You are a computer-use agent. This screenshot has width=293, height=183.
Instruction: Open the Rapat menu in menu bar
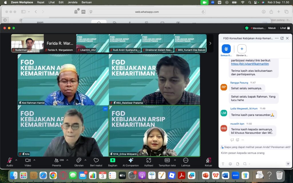(41, 2)
